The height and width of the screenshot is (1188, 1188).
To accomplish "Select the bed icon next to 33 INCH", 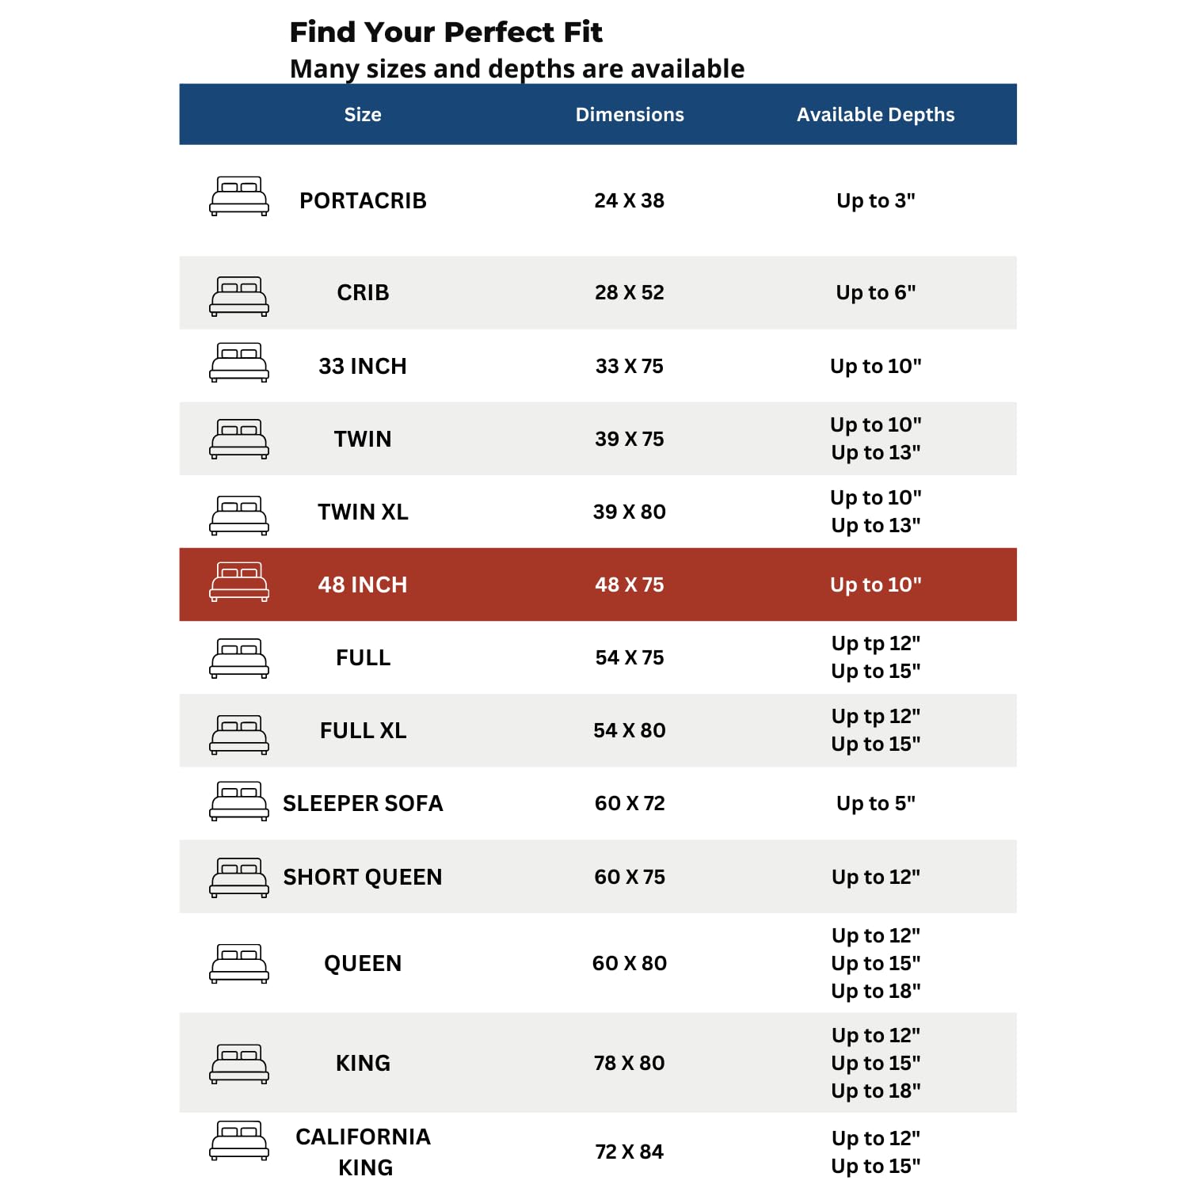I will [239, 363].
